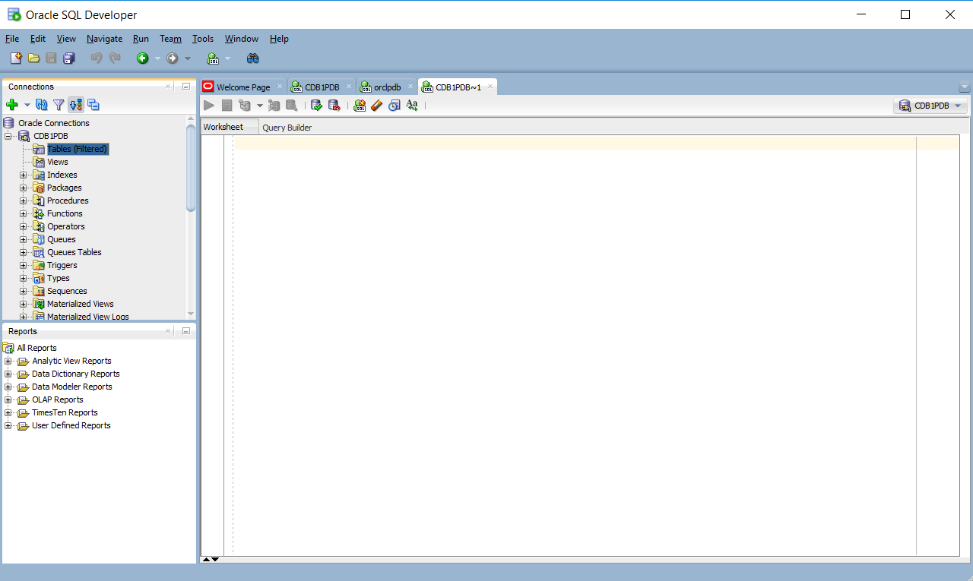Open the Team menu
The image size is (973, 581).
(170, 39)
